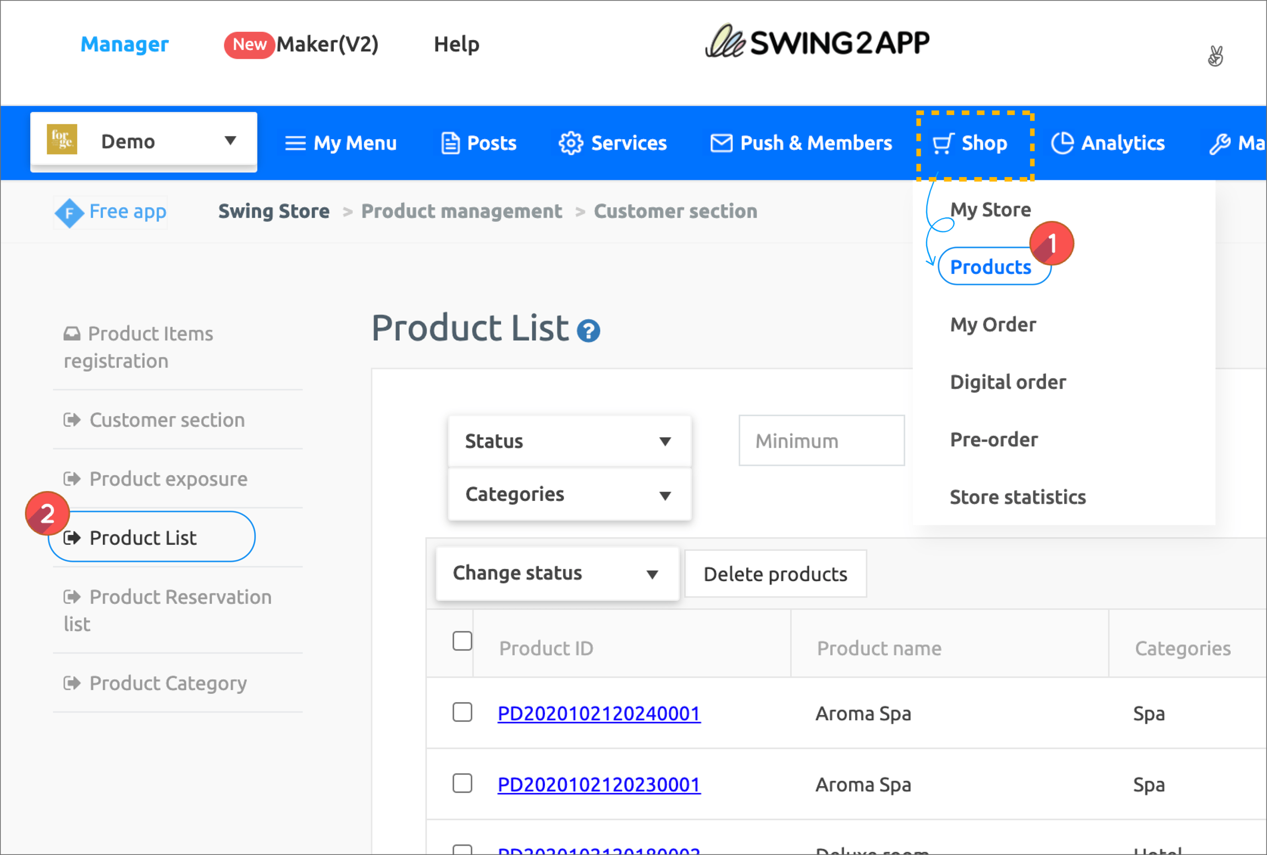Open Product Category in the sidebar
This screenshot has height=855, width=1267.
[x=168, y=683]
